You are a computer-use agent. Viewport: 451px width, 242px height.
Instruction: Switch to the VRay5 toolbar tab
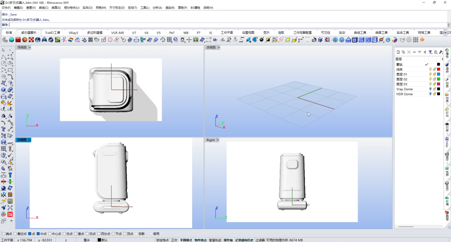coord(73,32)
